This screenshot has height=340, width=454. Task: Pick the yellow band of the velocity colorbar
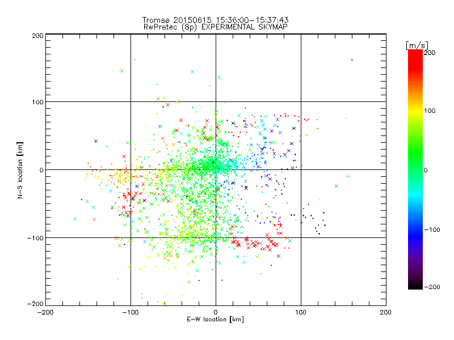click(415, 110)
